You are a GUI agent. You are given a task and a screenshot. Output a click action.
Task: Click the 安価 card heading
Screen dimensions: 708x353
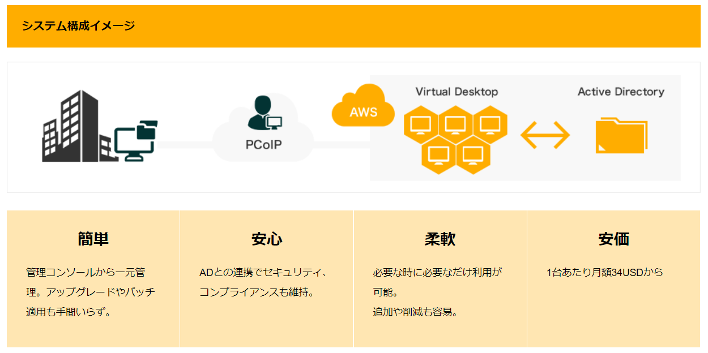[x=613, y=239]
